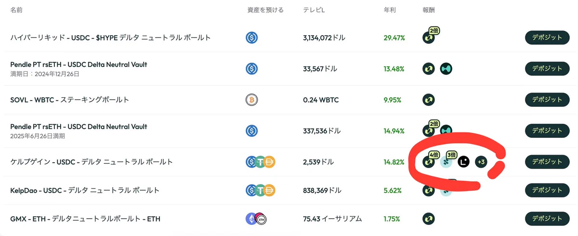Screen dimensions: 578x236
Task: Deposit into the SOVL - WBTC vault
Action: click(547, 100)
